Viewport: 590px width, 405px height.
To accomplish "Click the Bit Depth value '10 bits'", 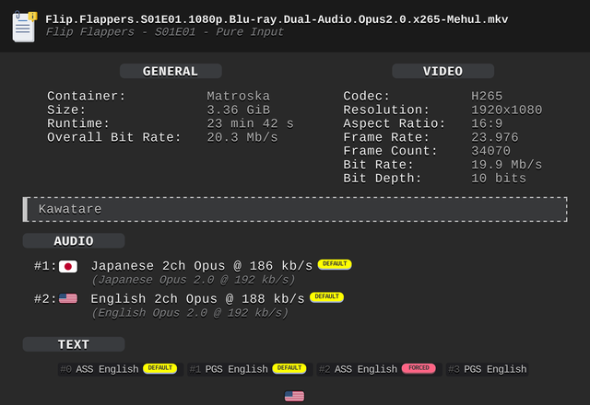I will click(499, 179).
